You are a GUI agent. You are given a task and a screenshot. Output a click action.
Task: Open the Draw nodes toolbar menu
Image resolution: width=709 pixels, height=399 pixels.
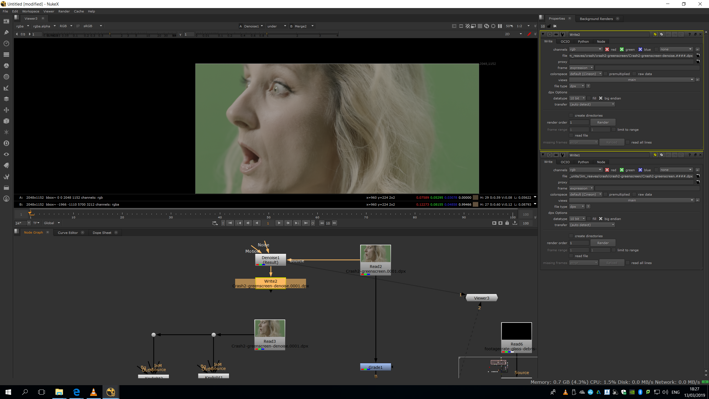tap(6, 32)
